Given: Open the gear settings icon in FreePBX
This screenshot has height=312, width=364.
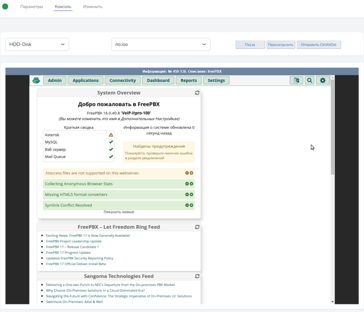Looking at the screenshot, I should [323, 81].
